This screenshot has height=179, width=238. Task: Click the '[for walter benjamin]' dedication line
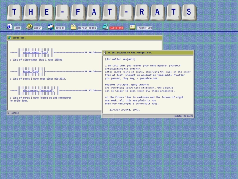(120, 59)
